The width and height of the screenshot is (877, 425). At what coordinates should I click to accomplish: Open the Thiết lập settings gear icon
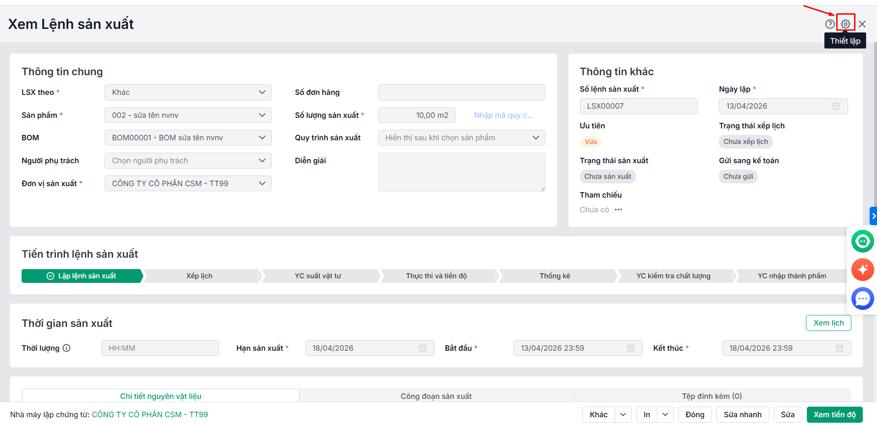(845, 24)
